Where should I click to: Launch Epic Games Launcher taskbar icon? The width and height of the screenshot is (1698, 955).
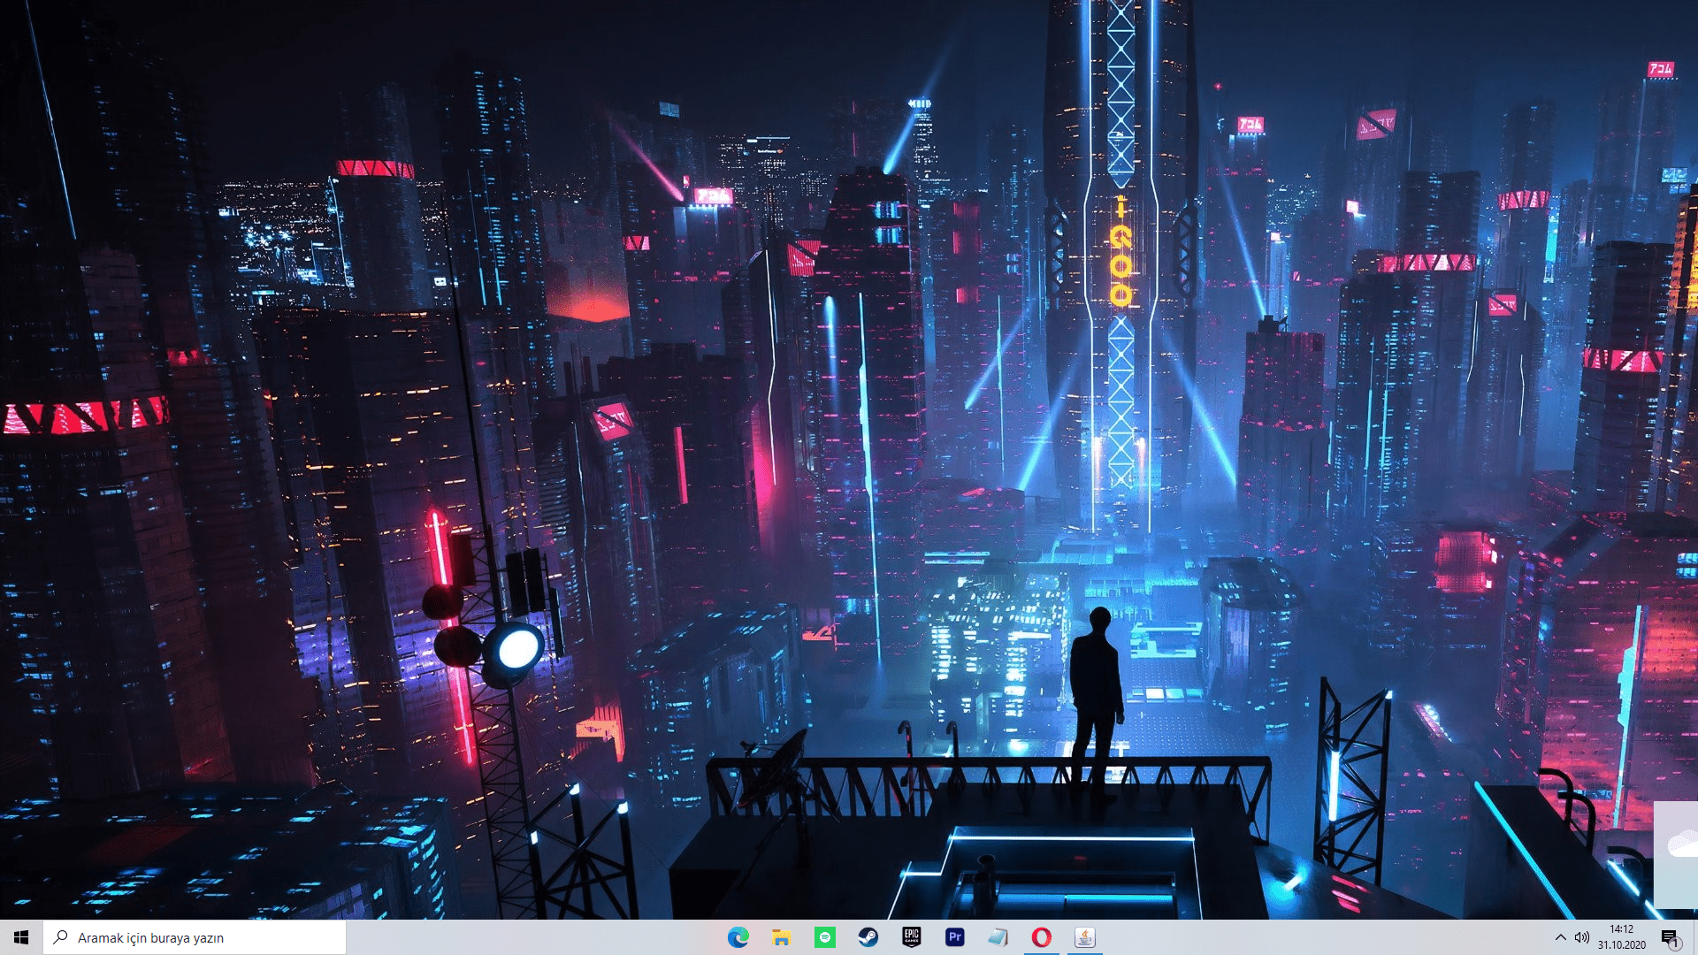click(x=911, y=937)
